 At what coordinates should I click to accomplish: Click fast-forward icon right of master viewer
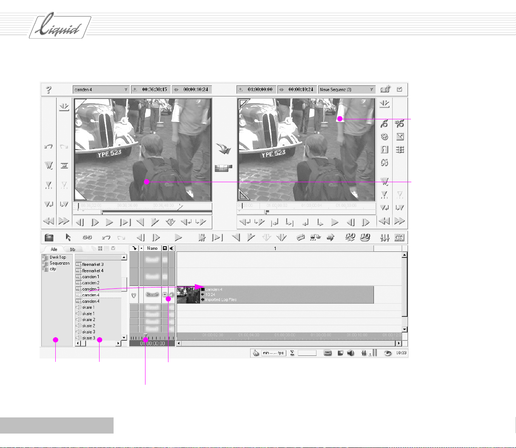pyautogui.click(x=399, y=221)
